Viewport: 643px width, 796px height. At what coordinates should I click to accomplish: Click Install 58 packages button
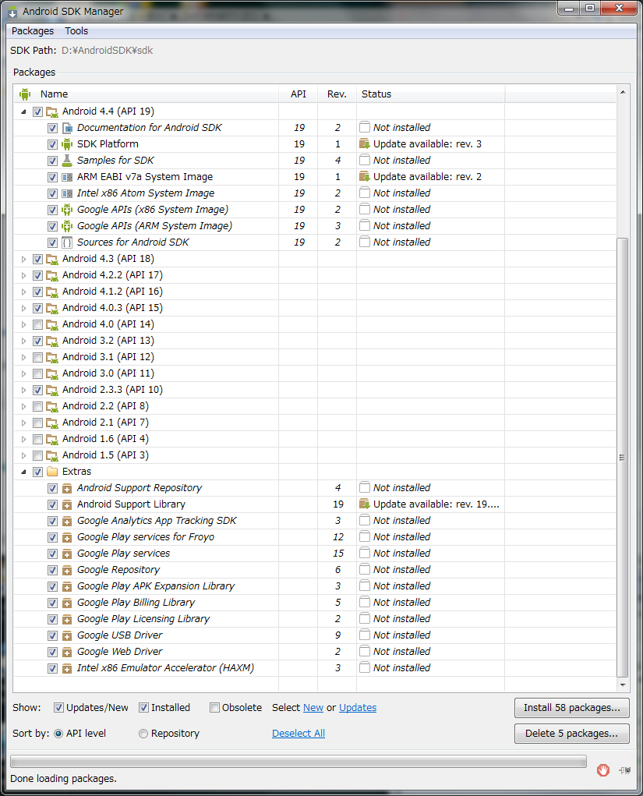tap(571, 708)
